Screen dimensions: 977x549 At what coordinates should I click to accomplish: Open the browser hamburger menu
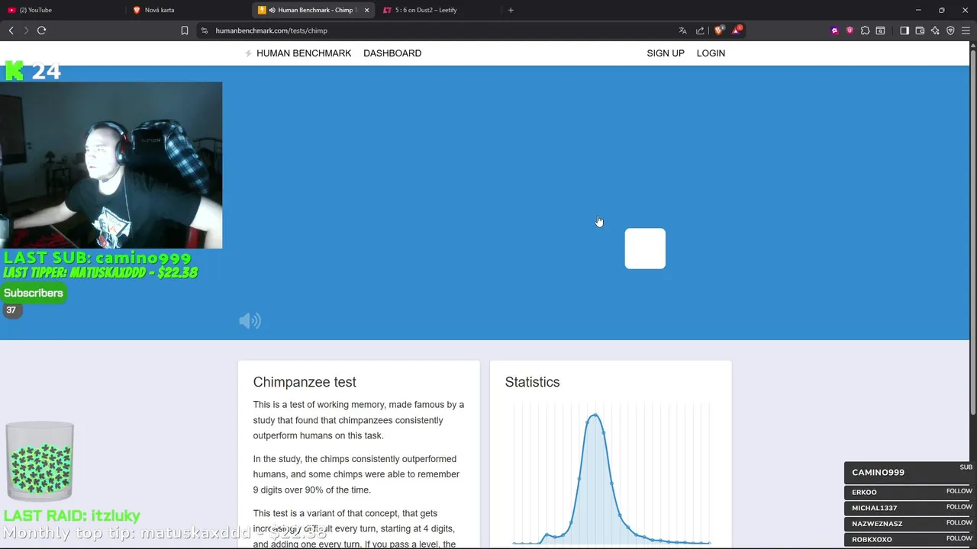tap(966, 30)
